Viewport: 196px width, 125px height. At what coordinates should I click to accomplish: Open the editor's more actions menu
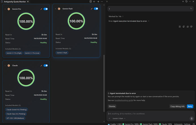(102, 1)
